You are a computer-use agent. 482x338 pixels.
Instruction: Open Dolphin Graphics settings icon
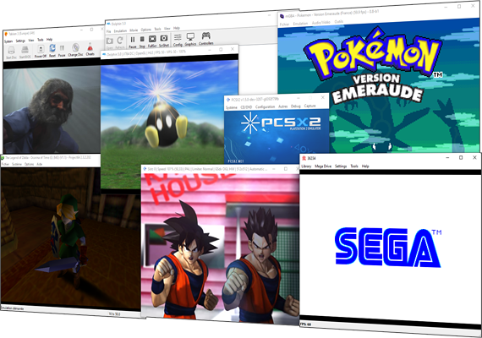coord(190,37)
